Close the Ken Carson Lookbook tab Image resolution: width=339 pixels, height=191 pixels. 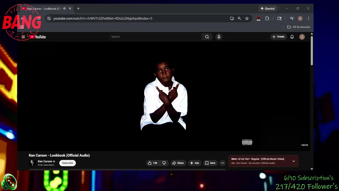70,8
